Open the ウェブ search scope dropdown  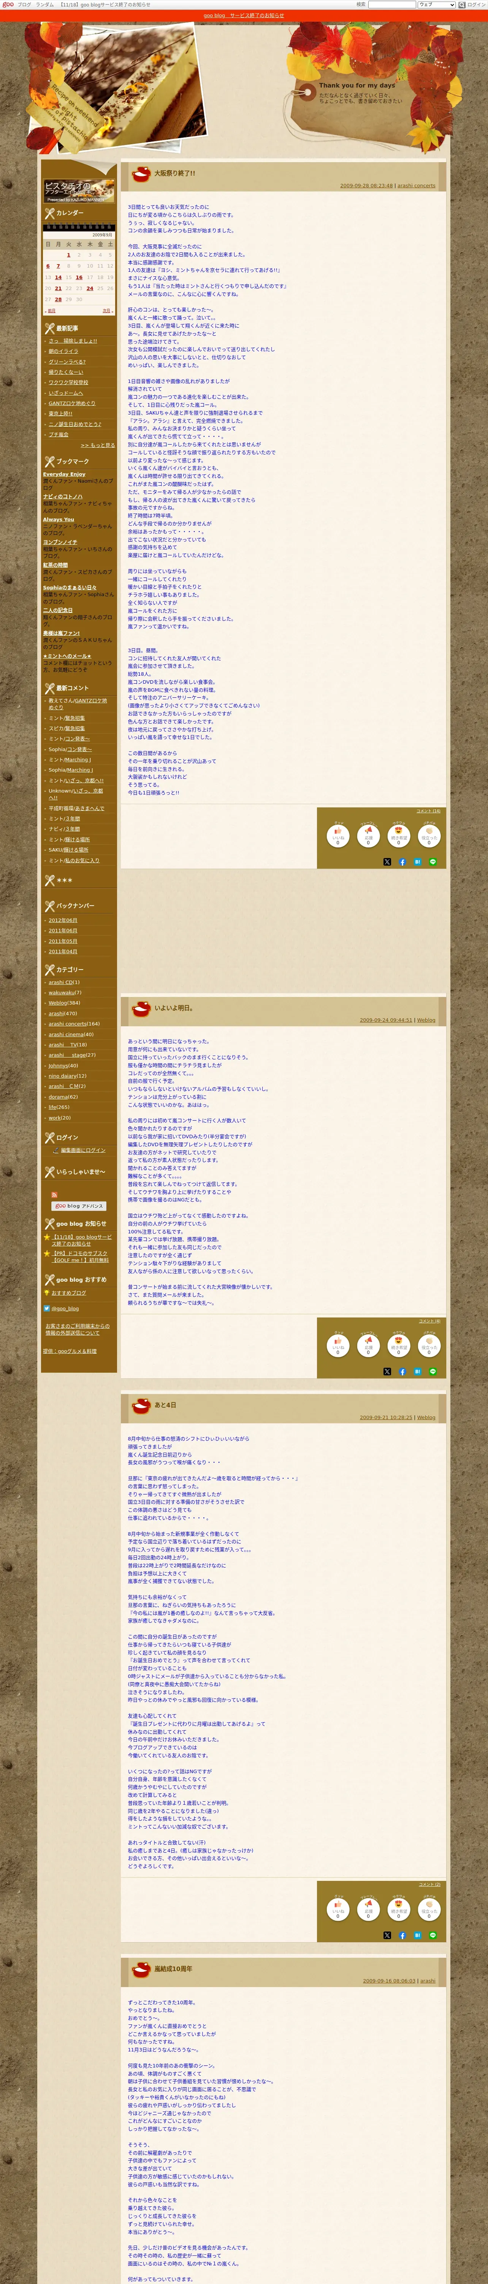[x=436, y=5]
